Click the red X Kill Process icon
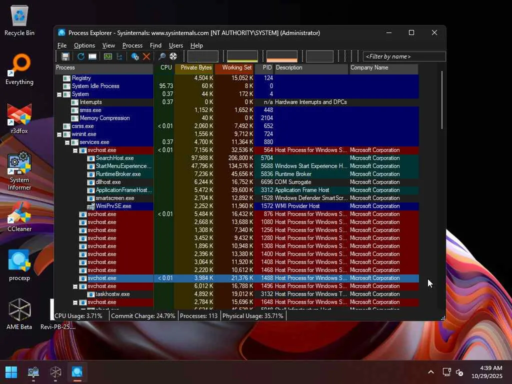This screenshot has height=384, width=512. coord(146,56)
